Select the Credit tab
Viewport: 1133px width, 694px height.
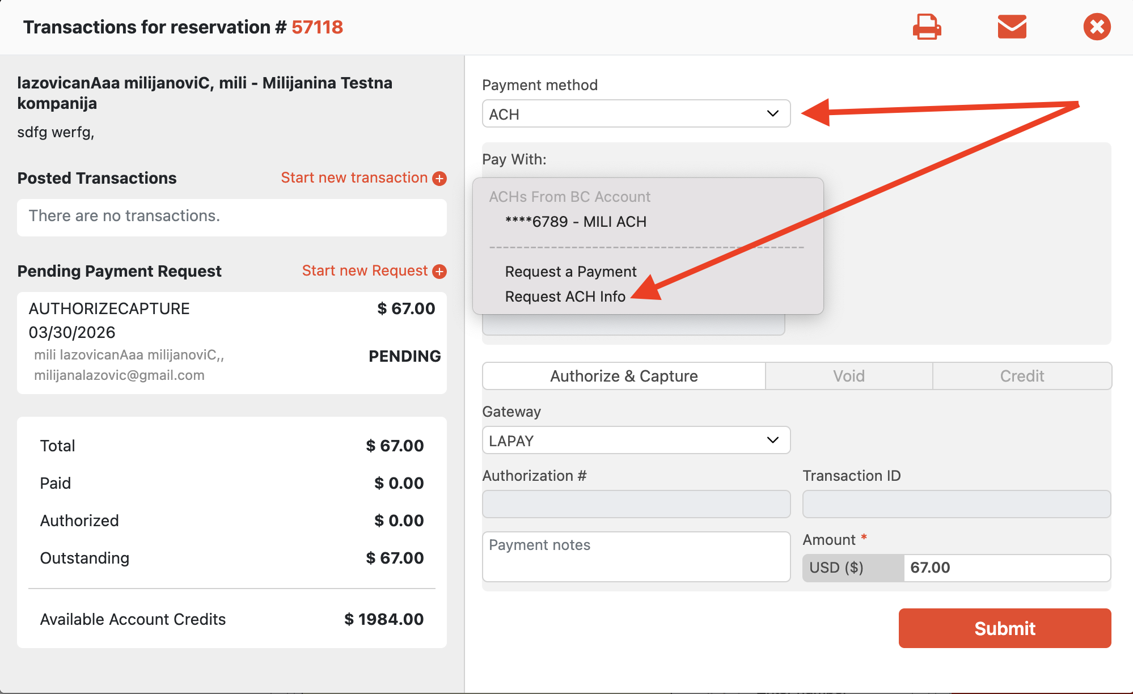click(x=1021, y=376)
